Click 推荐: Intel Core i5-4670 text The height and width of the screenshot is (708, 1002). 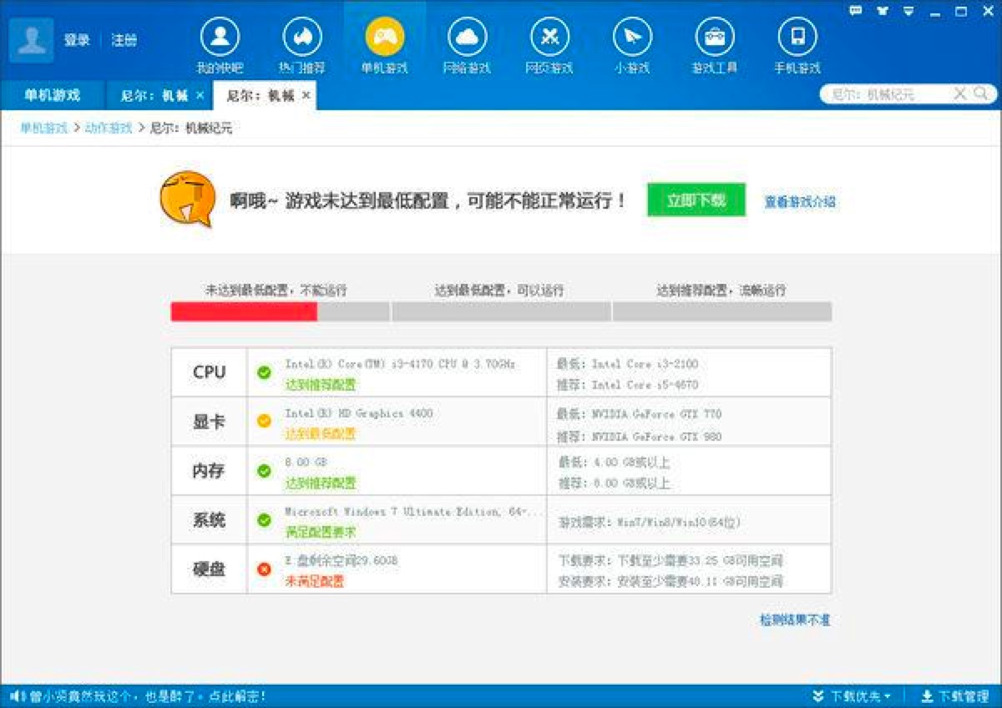coord(628,385)
